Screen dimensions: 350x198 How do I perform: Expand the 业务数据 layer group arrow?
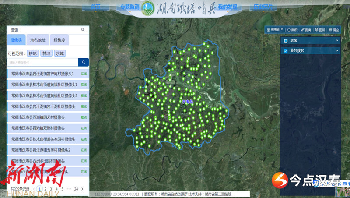[337, 51]
